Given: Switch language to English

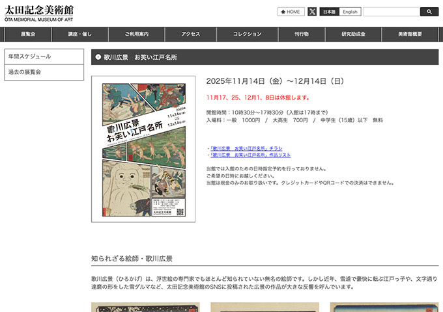Looking at the screenshot, I should tap(350, 12).
